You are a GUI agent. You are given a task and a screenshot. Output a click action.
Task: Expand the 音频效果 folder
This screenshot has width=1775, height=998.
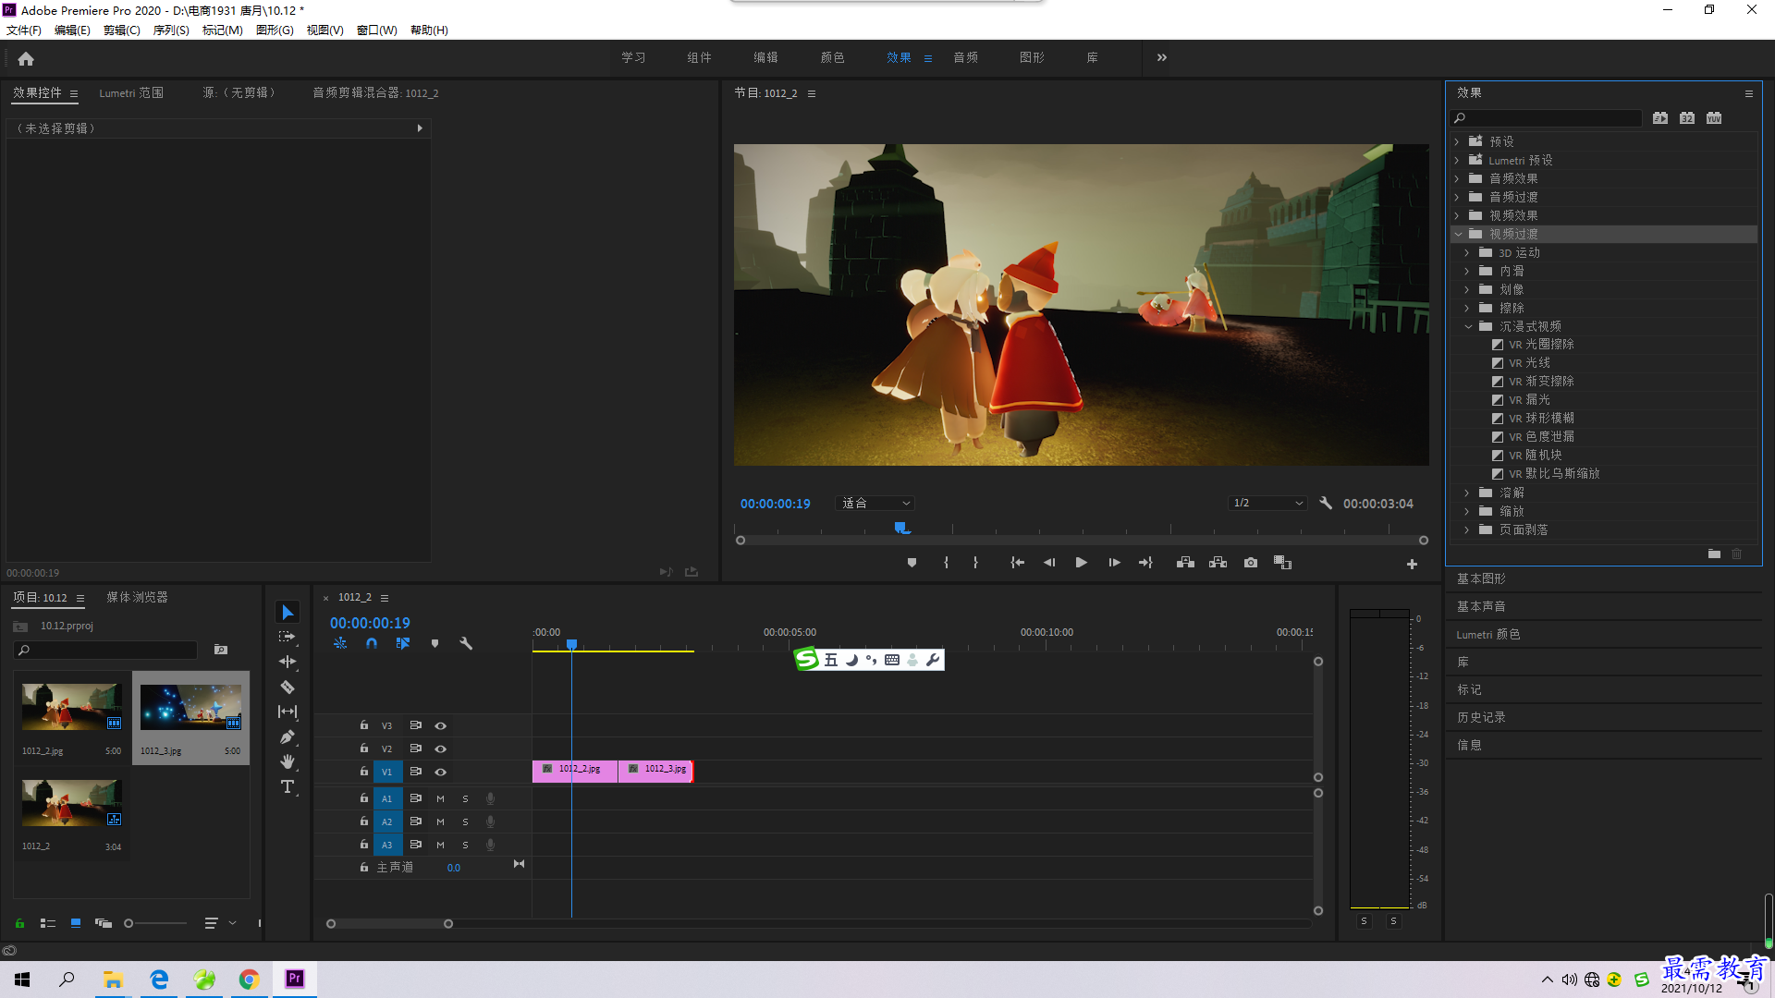[x=1457, y=178]
